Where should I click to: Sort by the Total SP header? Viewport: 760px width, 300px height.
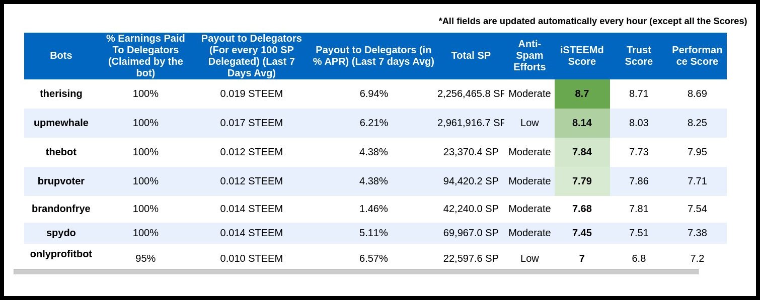pos(471,55)
